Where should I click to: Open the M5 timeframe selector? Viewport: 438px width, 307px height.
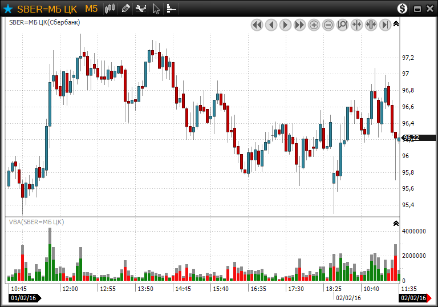coord(91,9)
